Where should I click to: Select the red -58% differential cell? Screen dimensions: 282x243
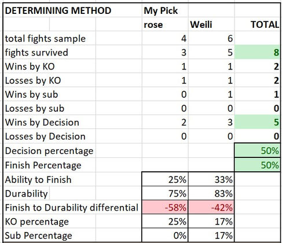coord(165,207)
